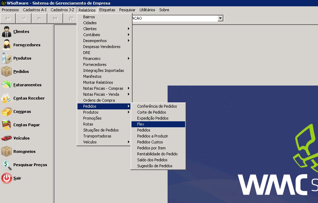Select the Produtos water bottle icon
This screenshot has height=203, width=318.
pos(7,58)
